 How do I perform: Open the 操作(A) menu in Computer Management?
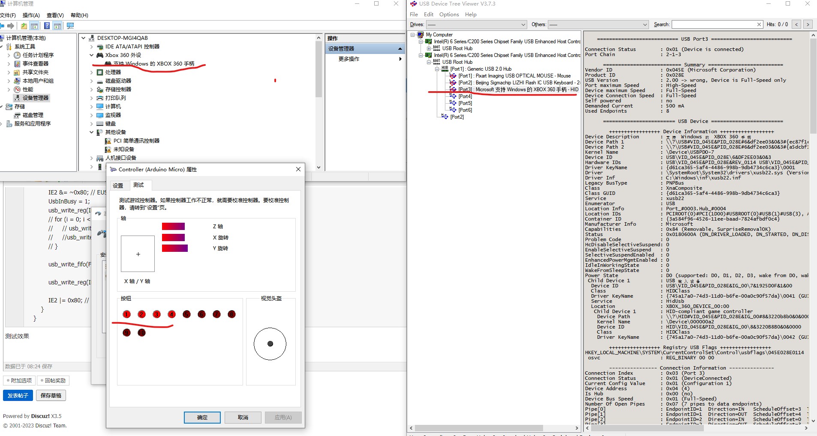pos(31,15)
